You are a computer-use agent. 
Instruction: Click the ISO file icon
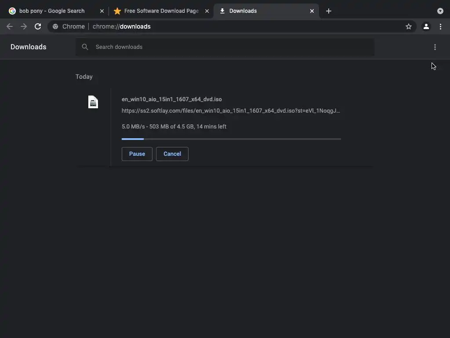click(x=93, y=102)
